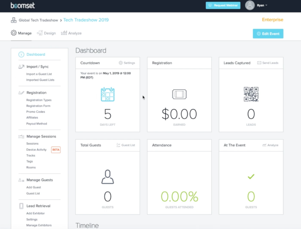The height and width of the screenshot is (229, 301).
Task: Open Tracks in the sidebar
Action: [31, 156]
